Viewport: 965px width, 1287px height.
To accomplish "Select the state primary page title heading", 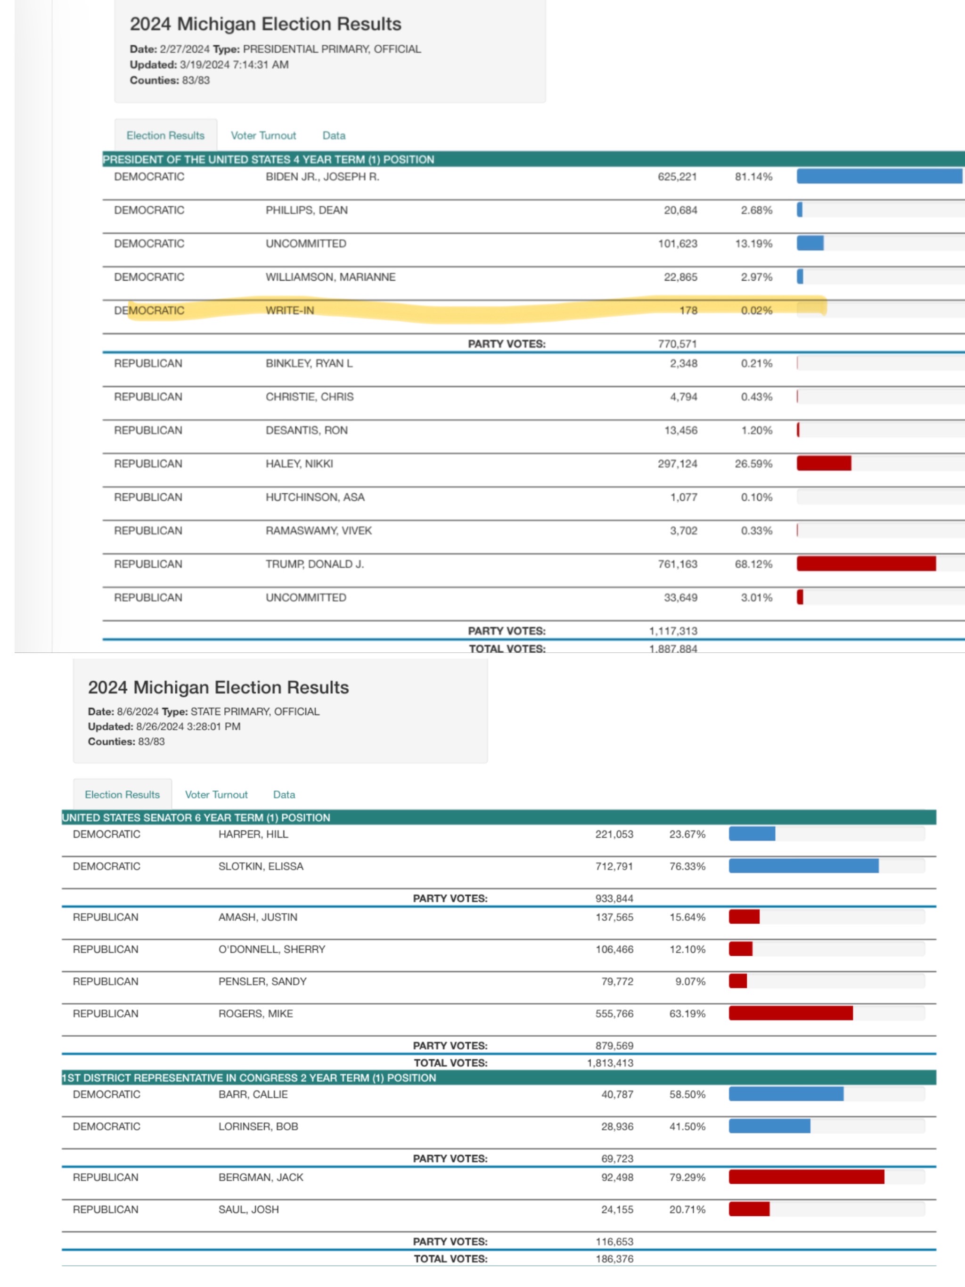I will (218, 687).
